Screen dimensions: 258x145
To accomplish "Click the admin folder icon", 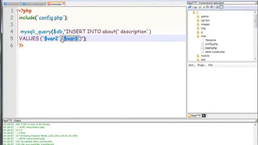I will pos(198,16).
